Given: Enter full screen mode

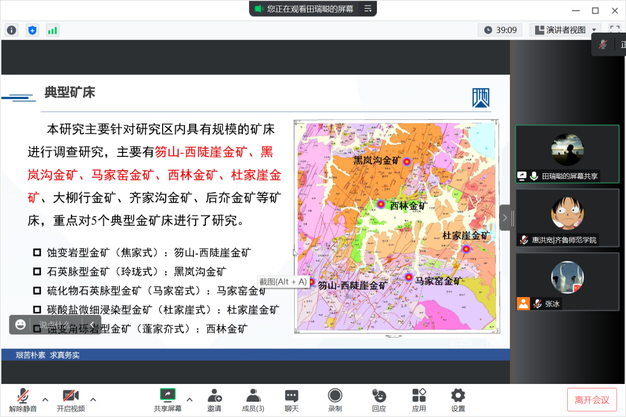Looking at the screenshot, I should [614, 30].
